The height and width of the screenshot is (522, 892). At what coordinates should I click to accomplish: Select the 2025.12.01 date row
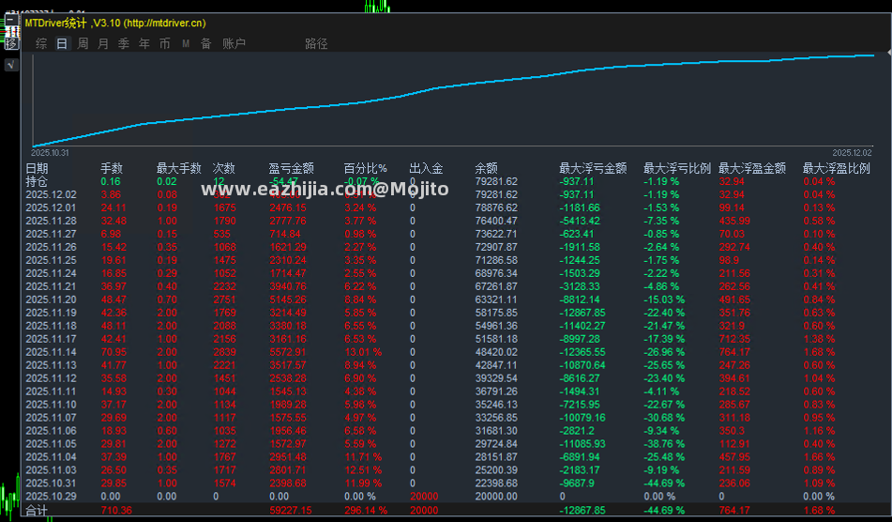pyautogui.click(x=51, y=207)
